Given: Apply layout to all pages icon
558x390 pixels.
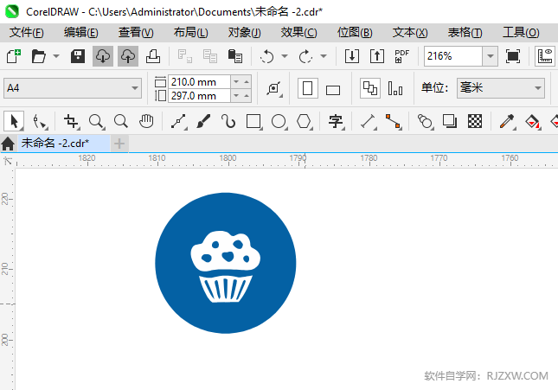Looking at the screenshot, I should pyautogui.click(x=370, y=88).
